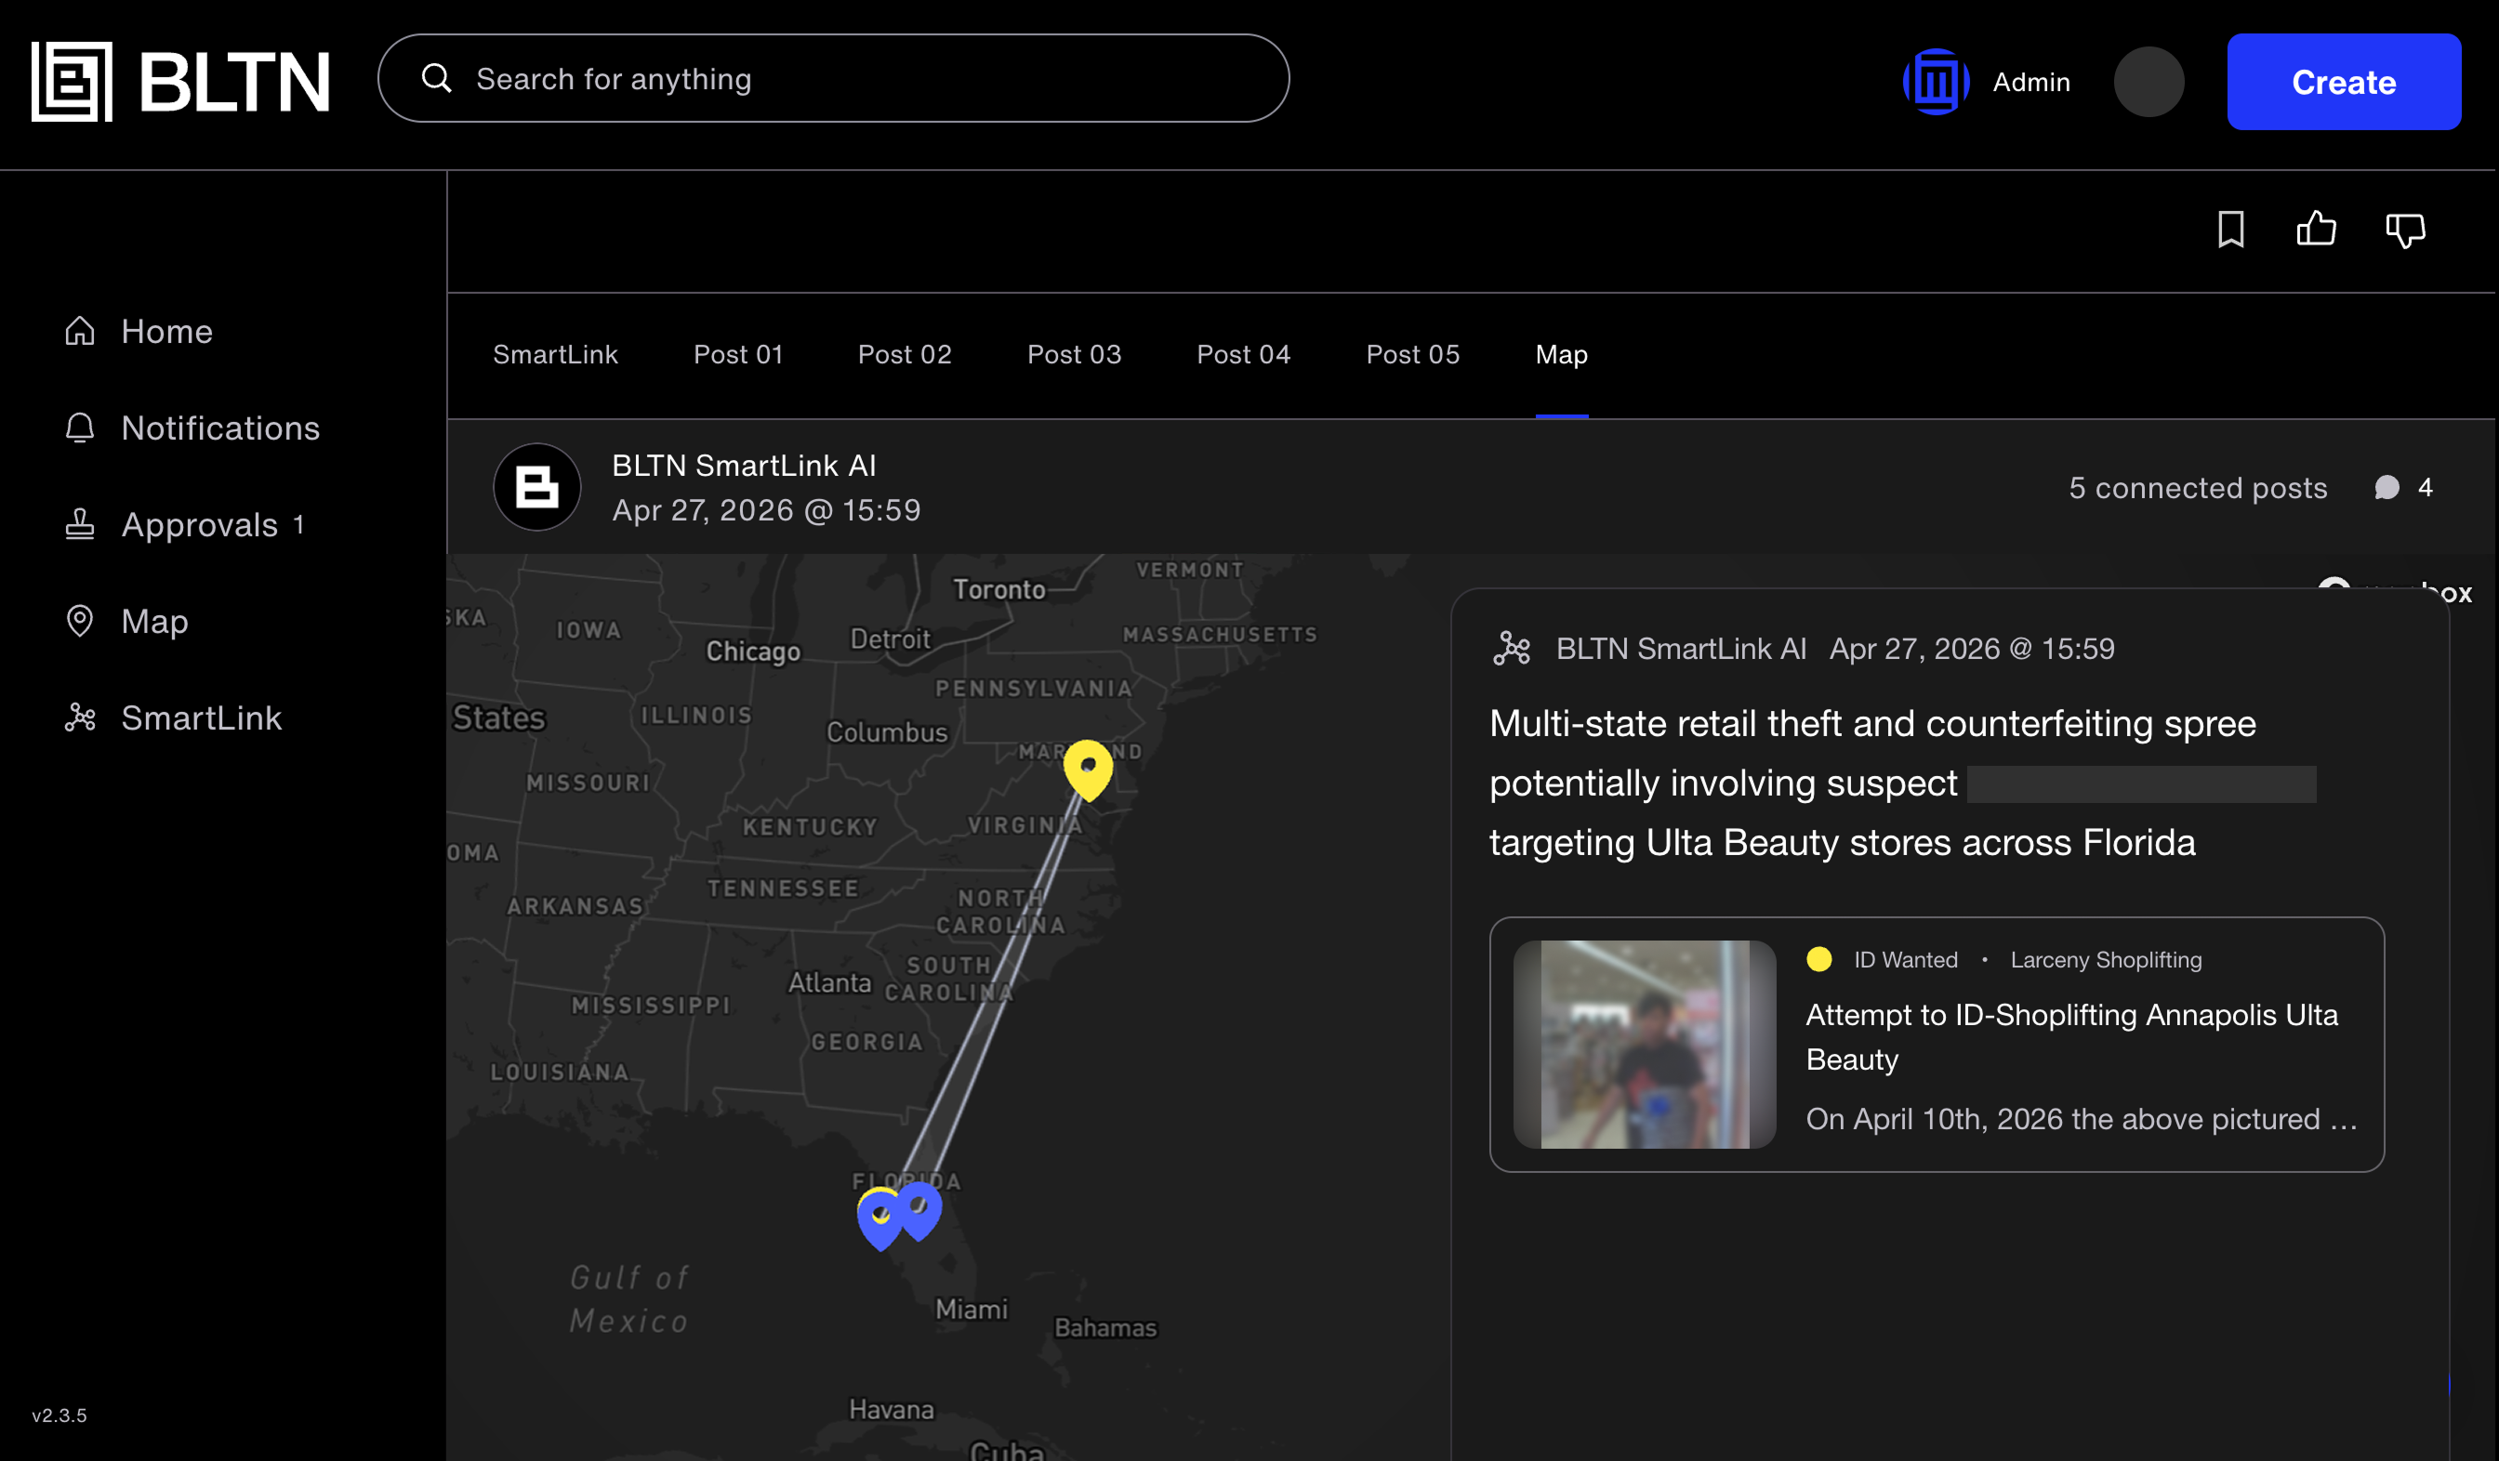Click the multi-state retail theft headline

[1902, 783]
